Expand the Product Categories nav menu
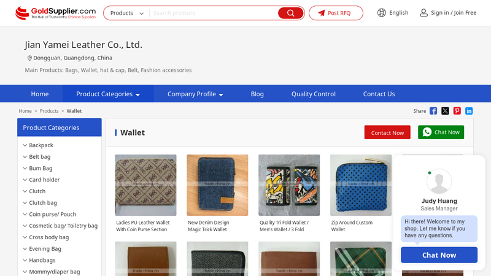 coord(108,94)
